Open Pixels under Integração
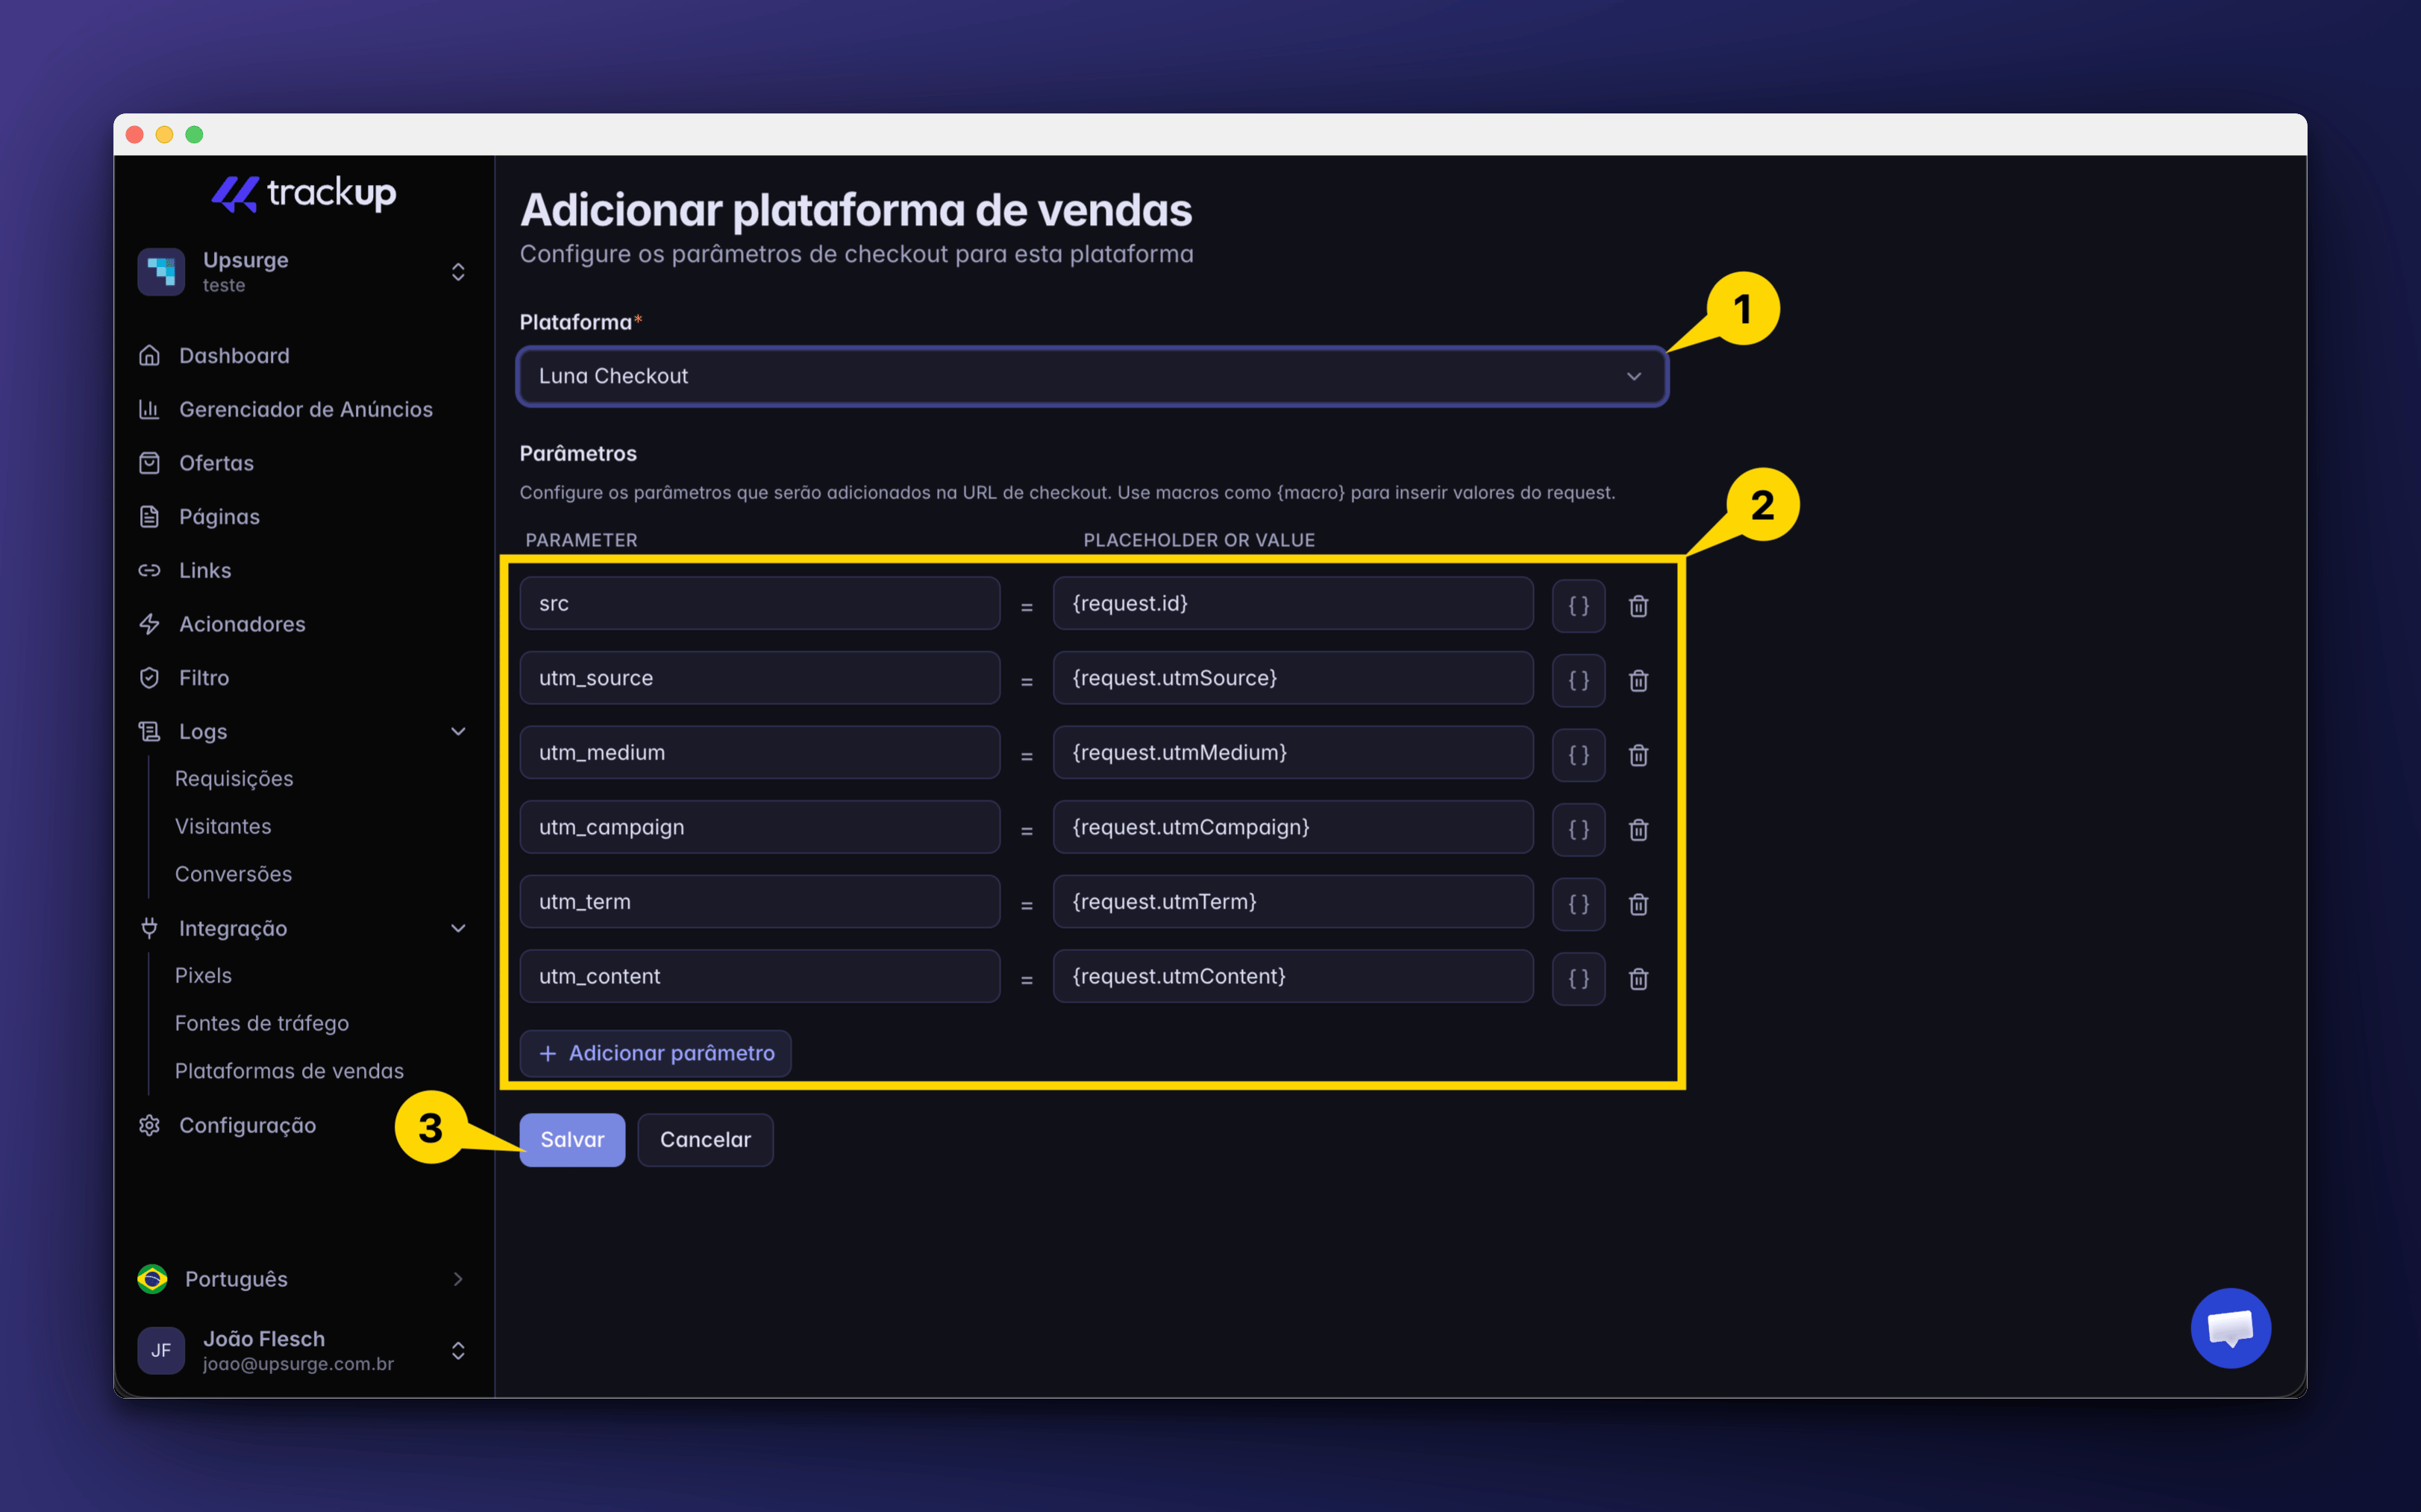 click(x=203, y=976)
